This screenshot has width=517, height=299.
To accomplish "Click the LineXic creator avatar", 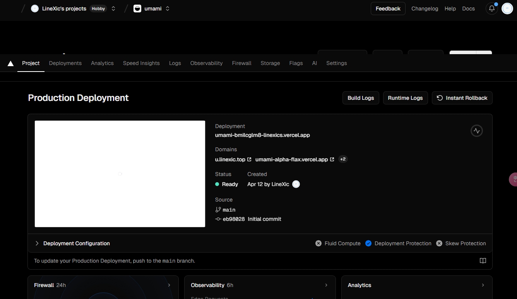I will point(296,184).
